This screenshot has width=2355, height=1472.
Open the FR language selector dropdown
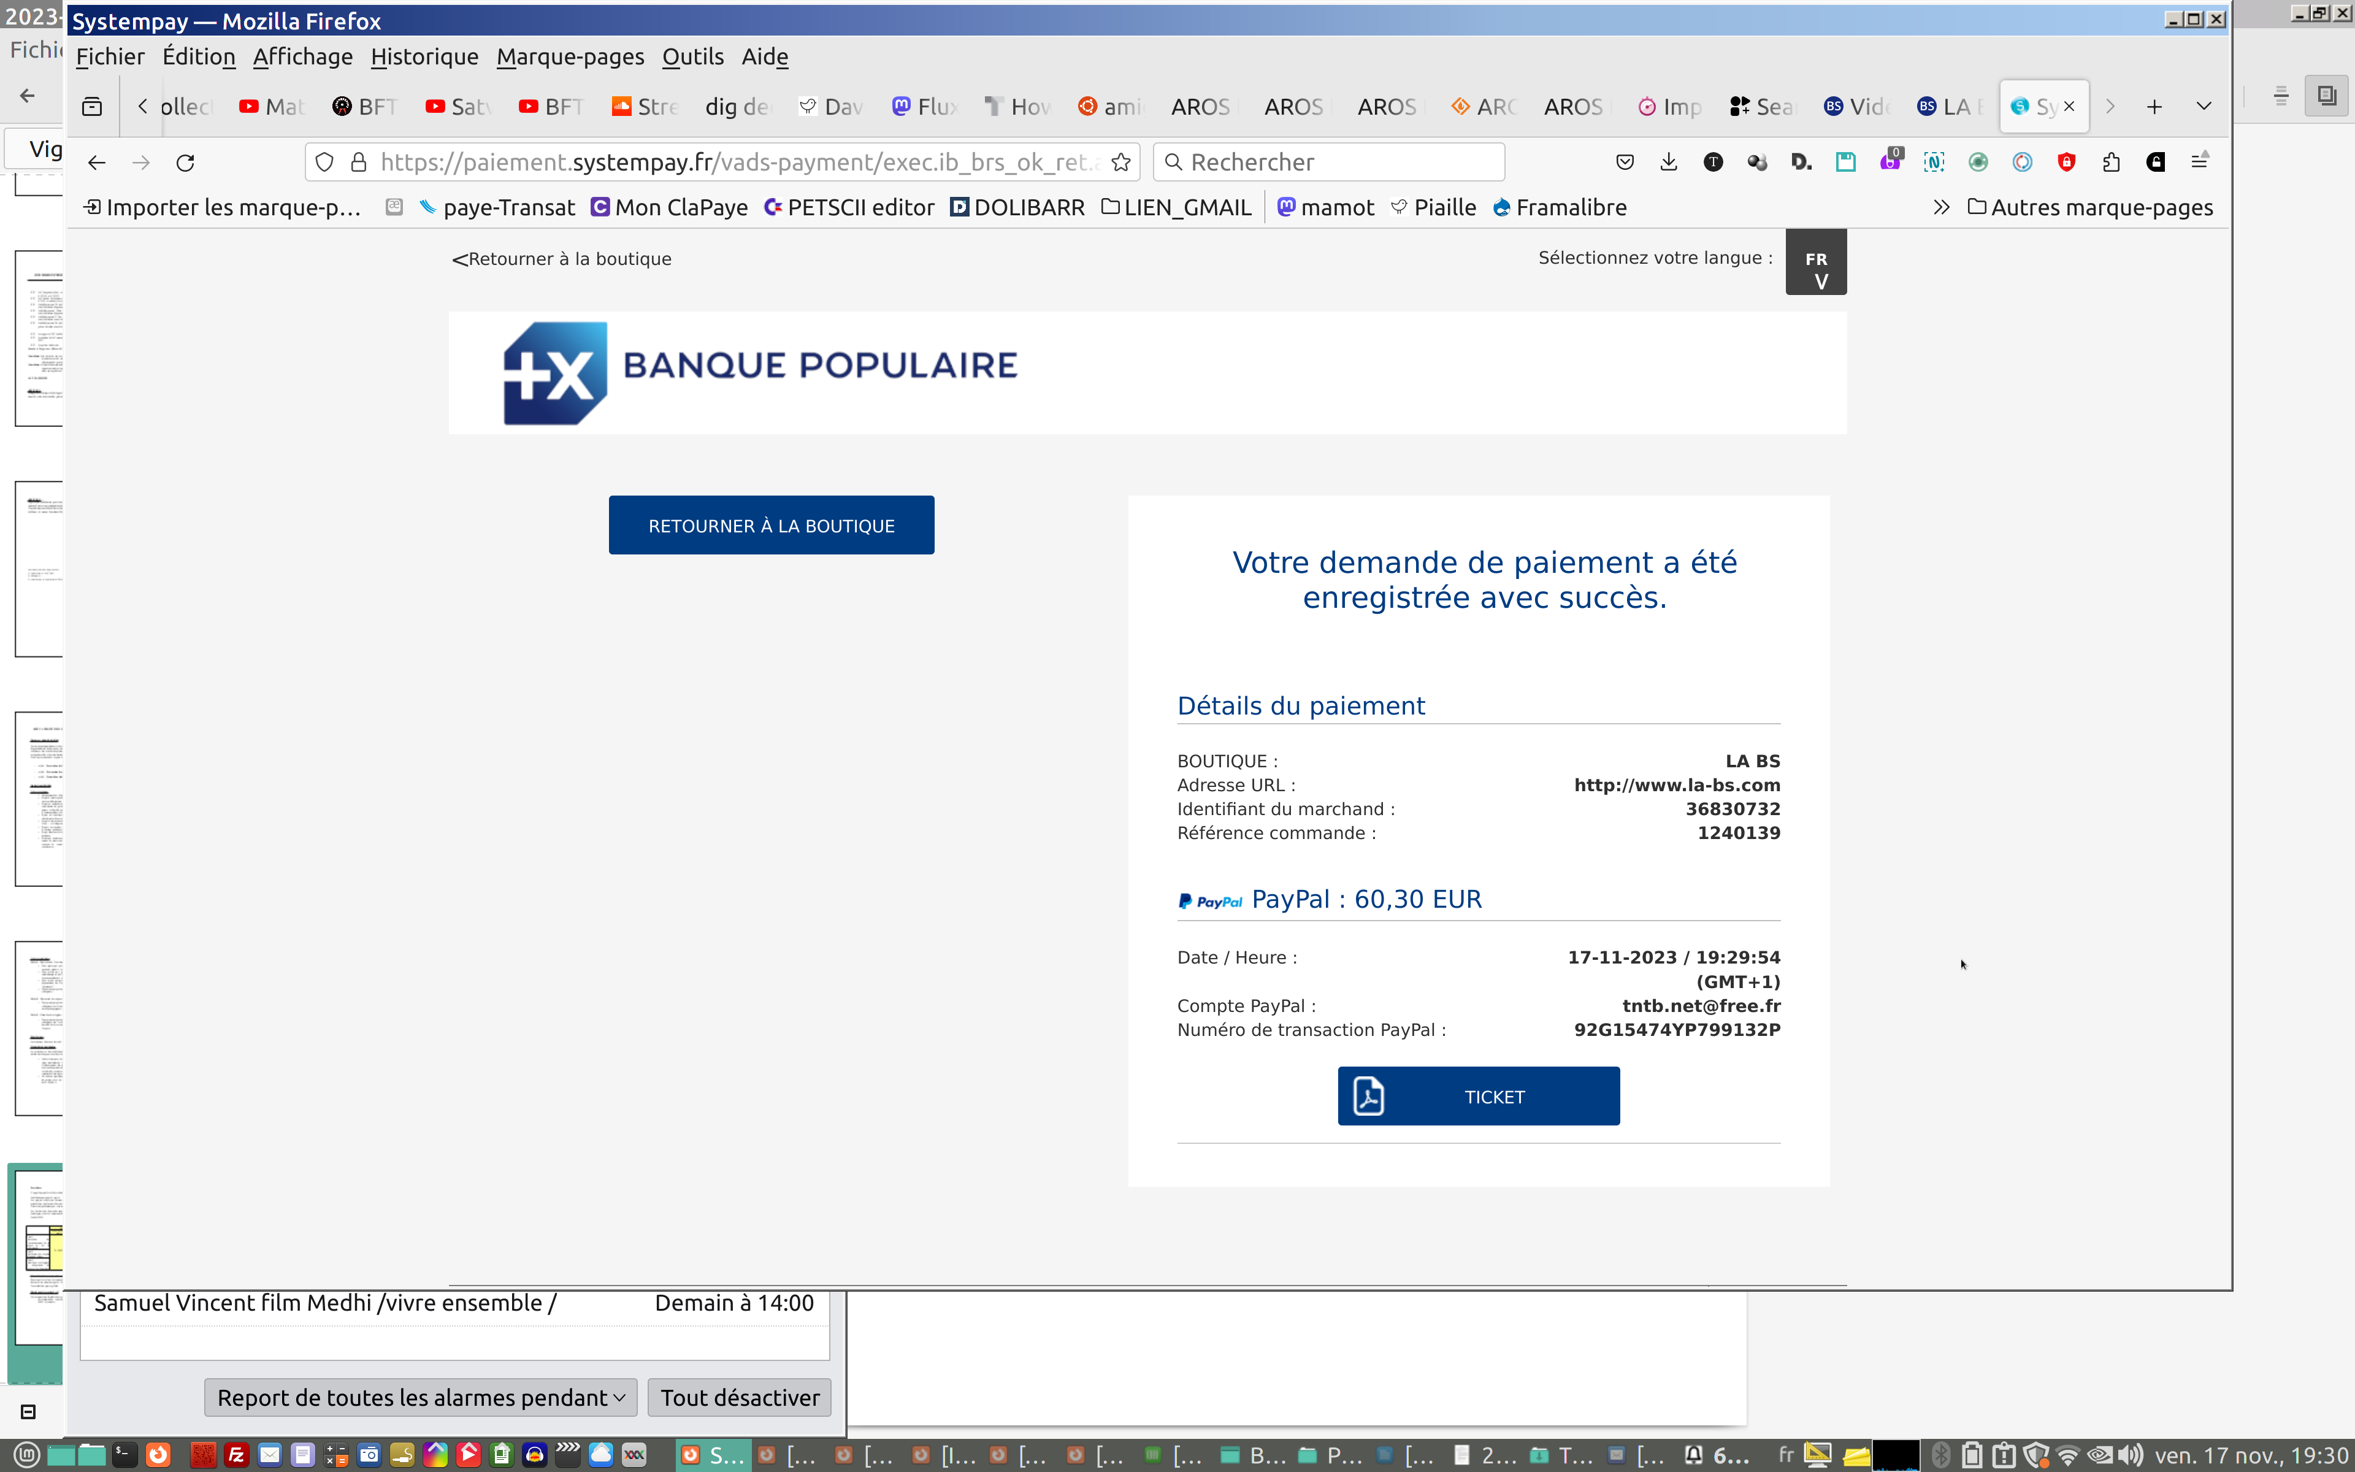(x=1816, y=262)
